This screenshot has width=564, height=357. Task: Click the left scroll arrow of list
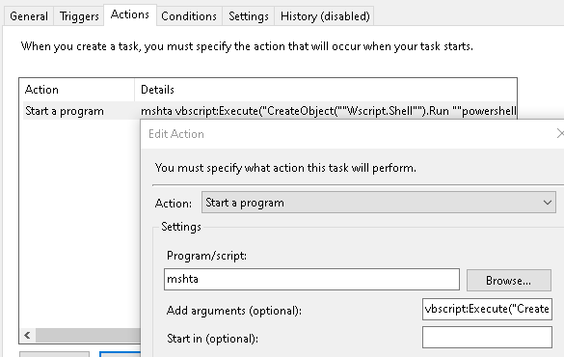pos(27,336)
